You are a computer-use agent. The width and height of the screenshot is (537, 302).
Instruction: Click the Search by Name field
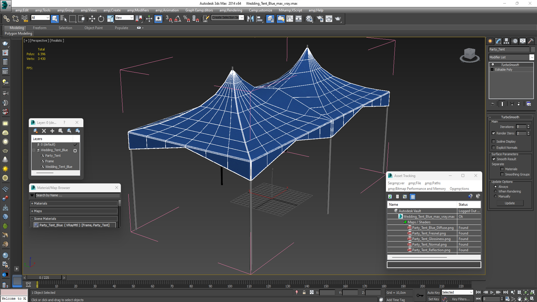77,195
